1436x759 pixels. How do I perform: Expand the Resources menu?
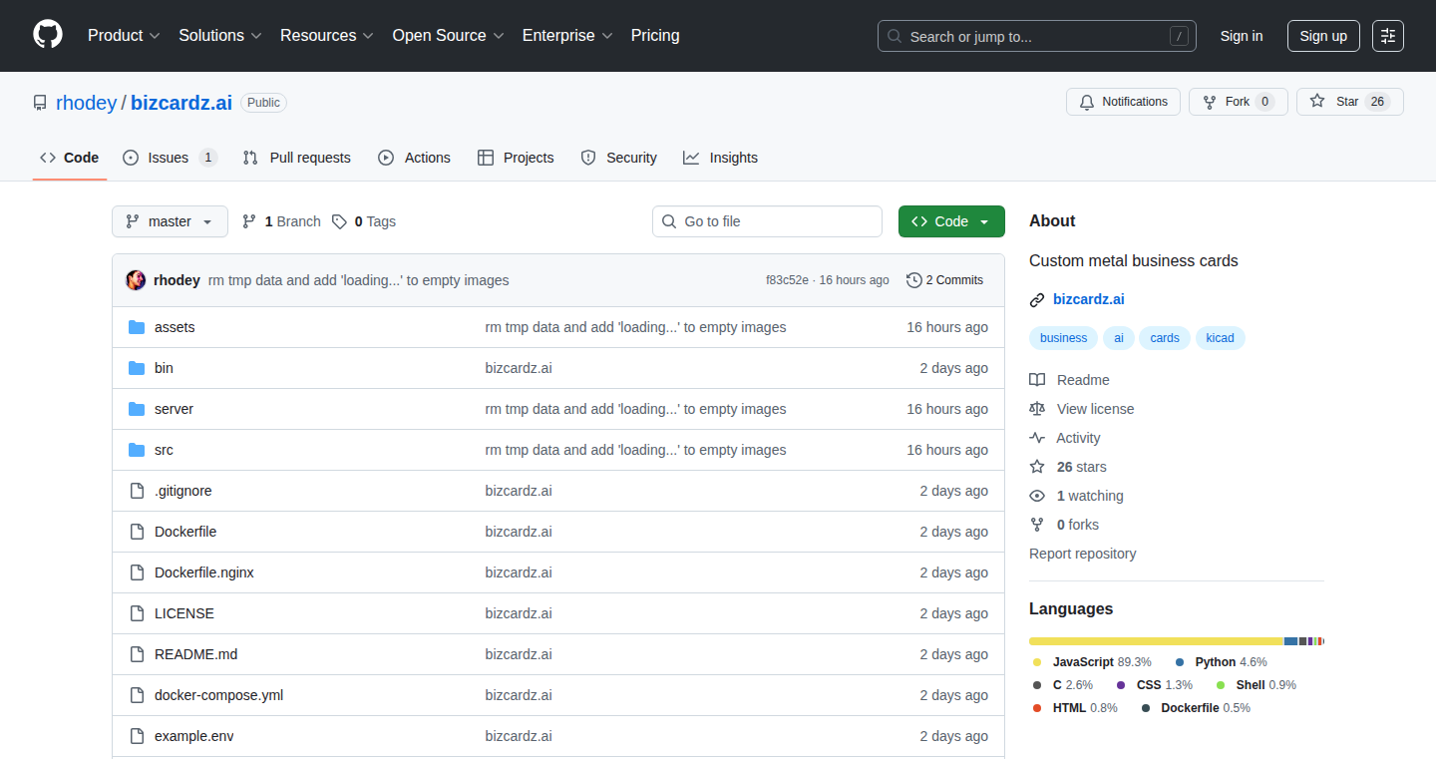tap(327, 36)
